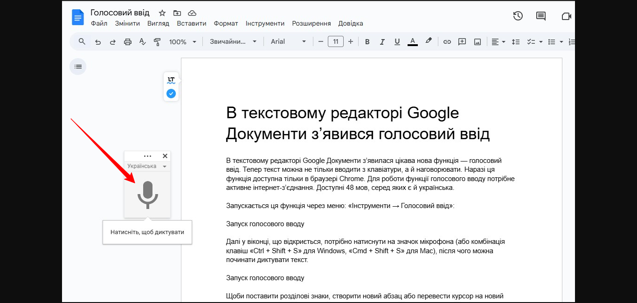Open the comments history icon
This screenshot has height=303, width=637.
click(x=541, y=16)
